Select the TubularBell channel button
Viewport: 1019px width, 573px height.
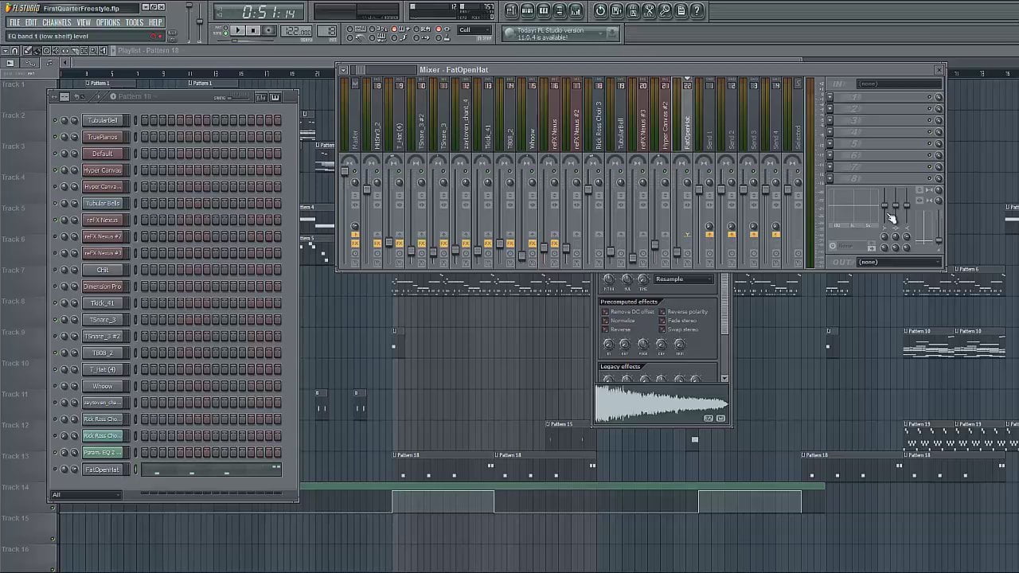[x=103, y=121]
